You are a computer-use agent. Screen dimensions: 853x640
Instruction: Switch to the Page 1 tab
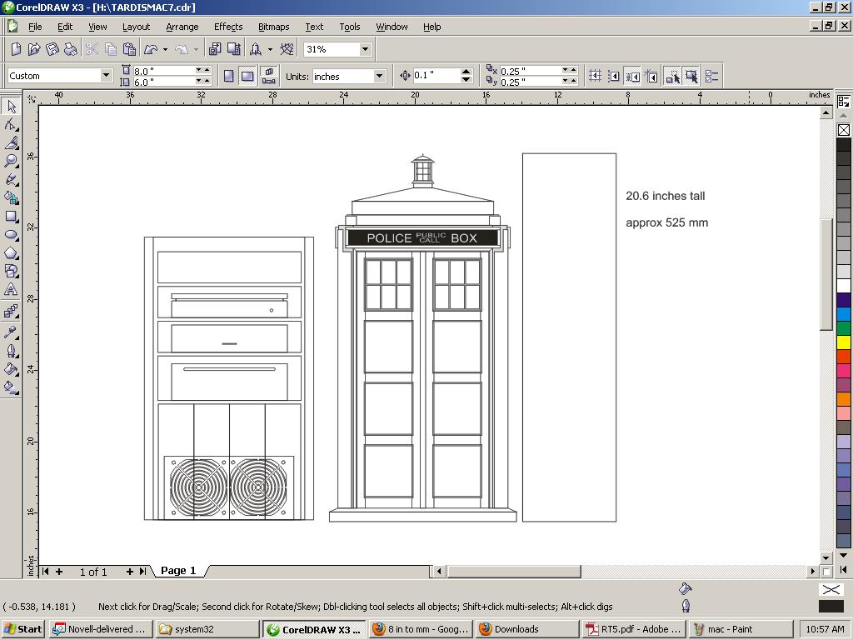click(178, 570)
